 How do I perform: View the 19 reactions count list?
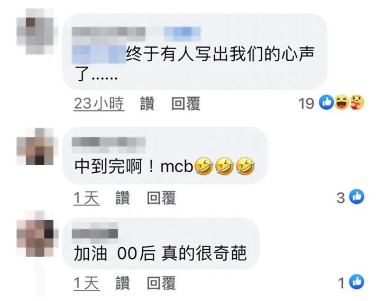(306, 103)
